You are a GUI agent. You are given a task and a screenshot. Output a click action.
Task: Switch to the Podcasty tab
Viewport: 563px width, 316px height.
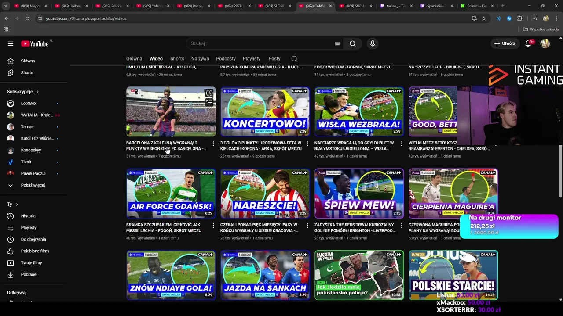(x=226, y=59)
